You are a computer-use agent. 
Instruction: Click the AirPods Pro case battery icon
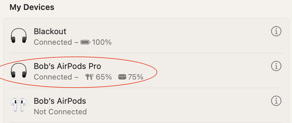click(122, 77)
